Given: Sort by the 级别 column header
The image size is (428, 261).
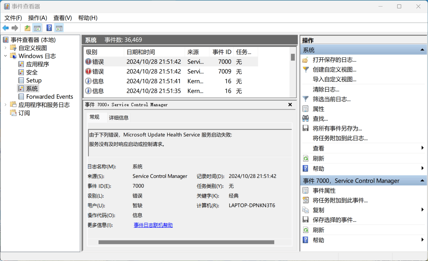Looking at the screenshot, I should (104, 52).
